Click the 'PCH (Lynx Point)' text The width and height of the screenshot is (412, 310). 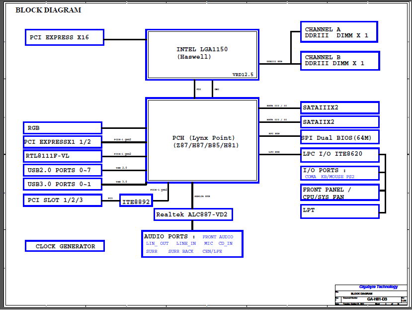[x=203, y=138]
